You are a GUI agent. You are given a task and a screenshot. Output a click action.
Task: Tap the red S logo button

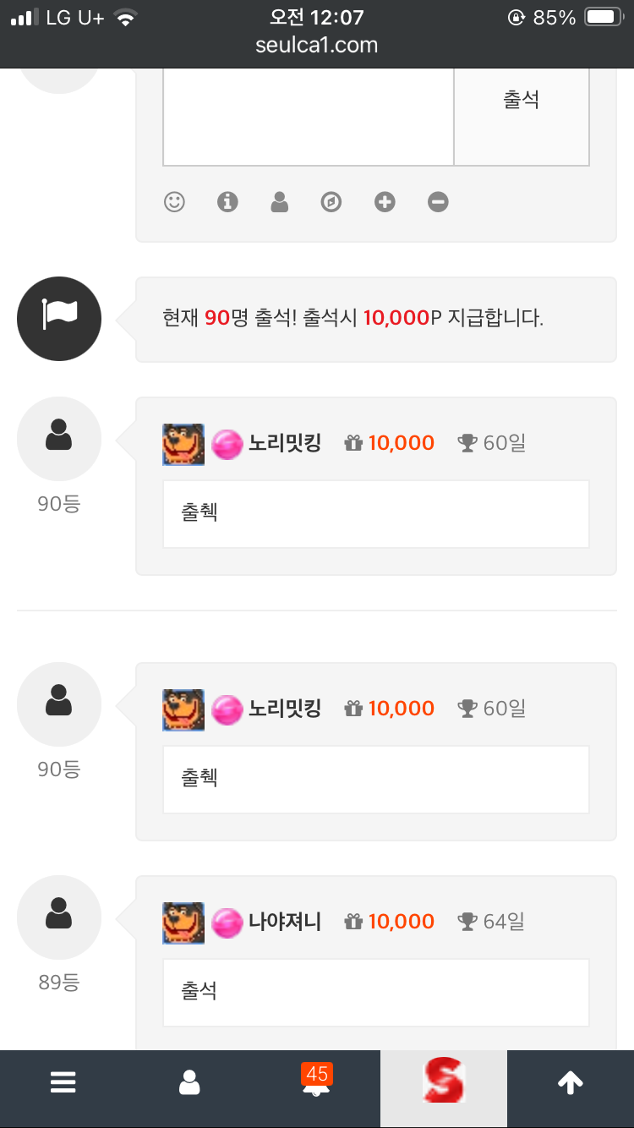click(x=444, y=1081)
